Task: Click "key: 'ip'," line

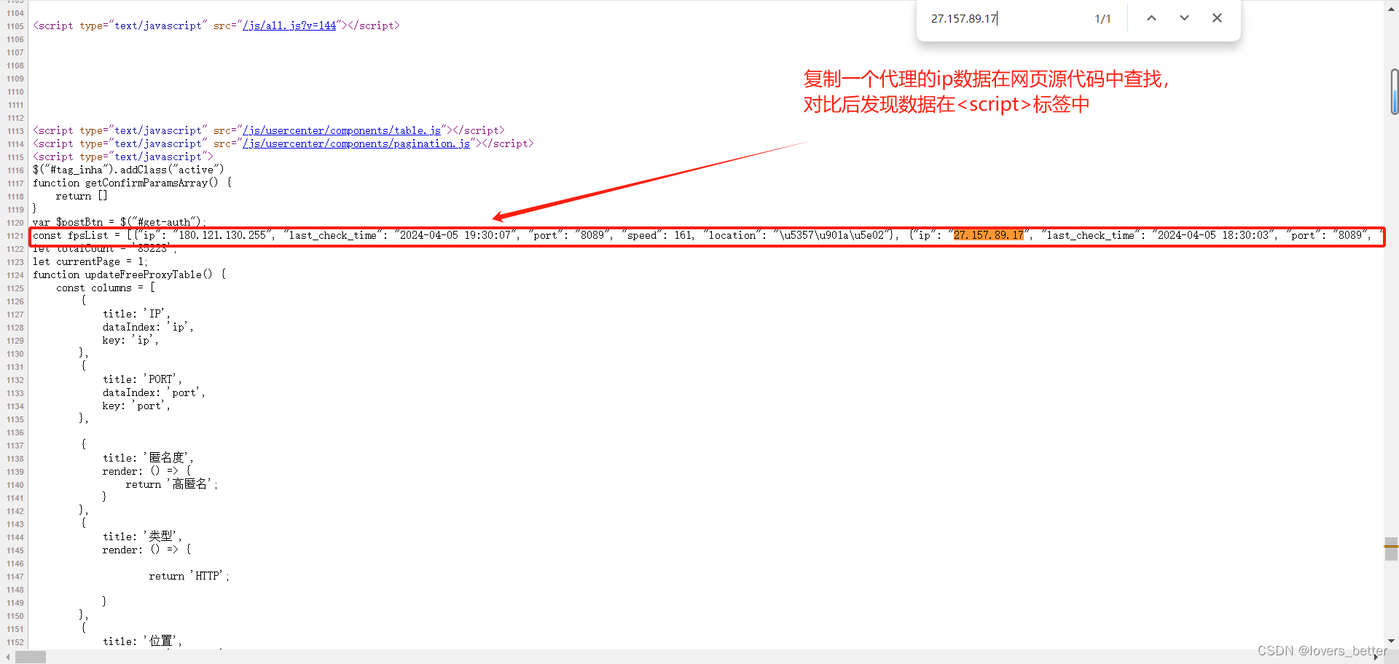Action: 130,340
